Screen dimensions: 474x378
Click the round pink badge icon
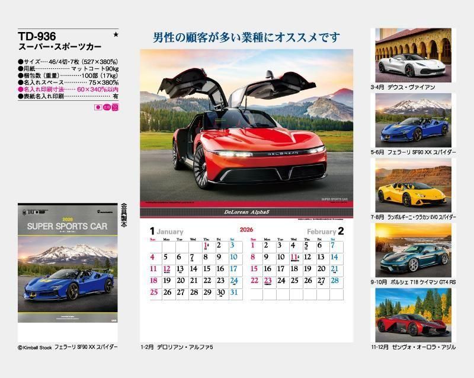point(107,107)
